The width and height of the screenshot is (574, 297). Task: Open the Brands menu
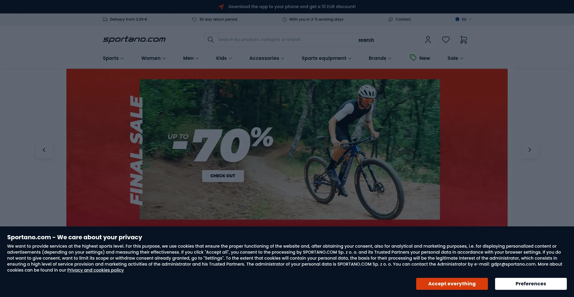pos(380,58)
